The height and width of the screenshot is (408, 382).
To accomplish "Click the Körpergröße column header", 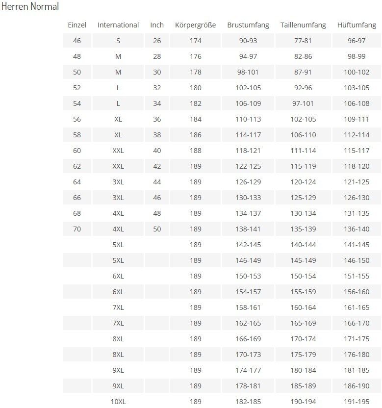I will coord(196,25).
